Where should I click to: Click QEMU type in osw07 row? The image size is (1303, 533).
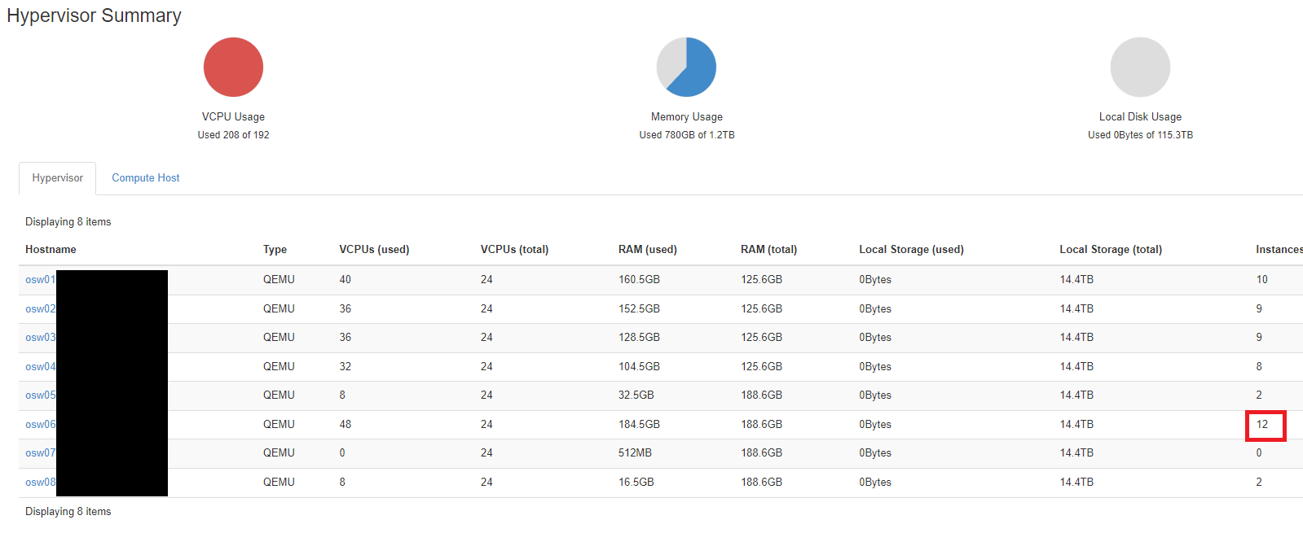point(279,453)
